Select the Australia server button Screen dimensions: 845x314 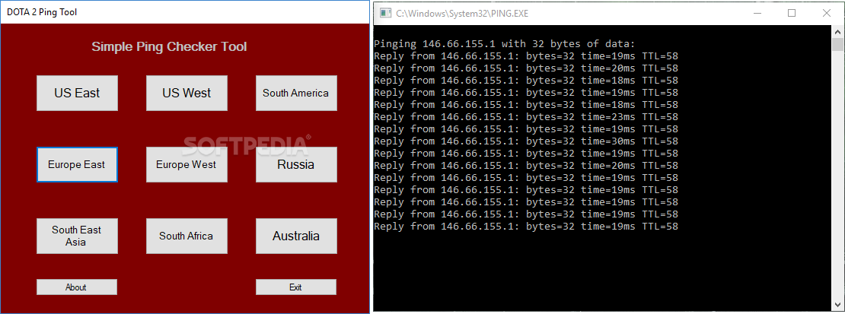coord(296,236)
